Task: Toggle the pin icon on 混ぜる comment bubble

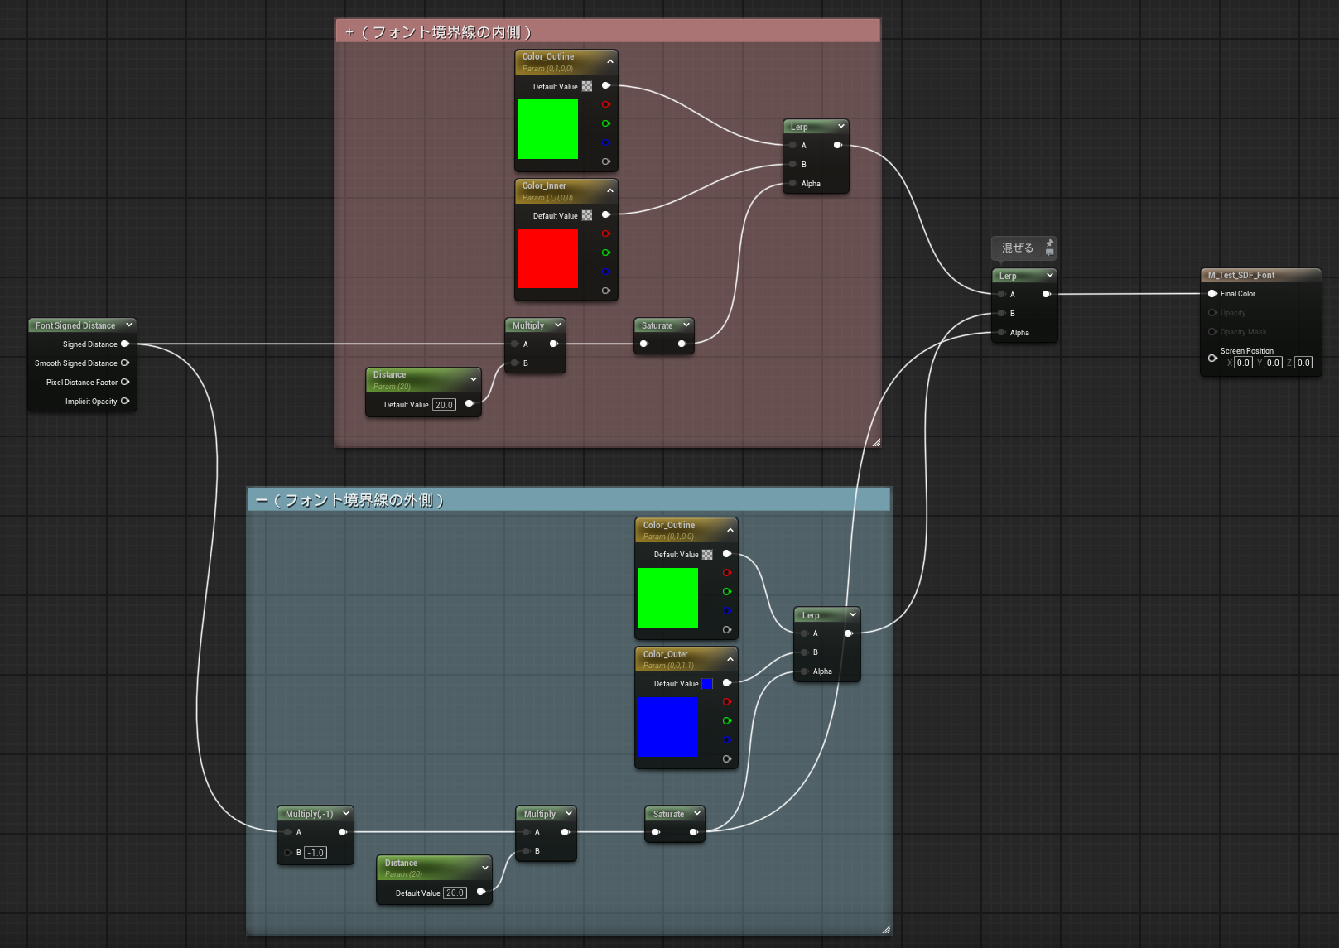Action: pos(1050,243)
